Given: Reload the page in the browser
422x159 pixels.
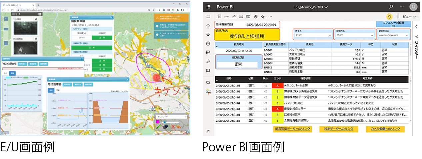Looking at the screenshot, I should (12, 10).
